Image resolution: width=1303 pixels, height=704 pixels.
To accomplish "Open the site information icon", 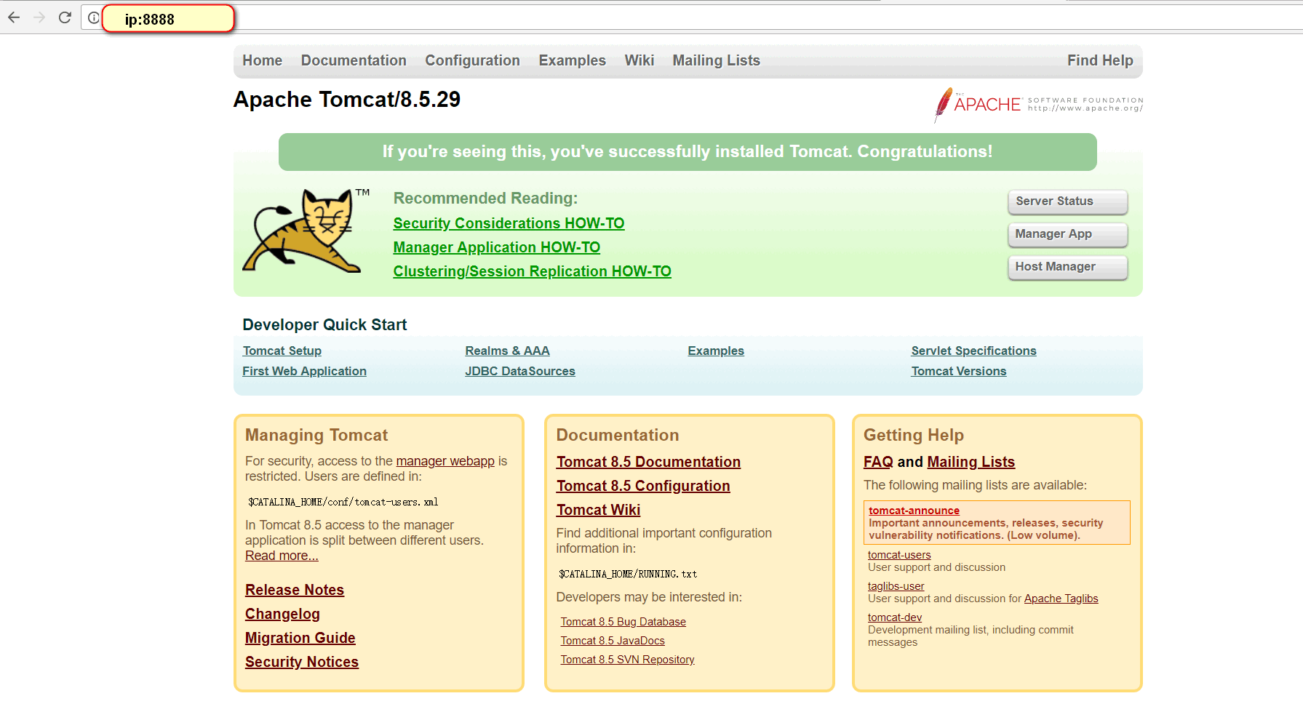I will (x=94, y=18).
